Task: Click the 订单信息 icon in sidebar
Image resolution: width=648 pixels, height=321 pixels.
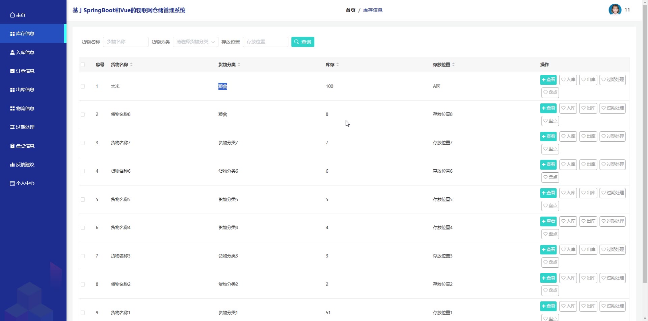Action: pyautogui.click(x=12, y=71)
